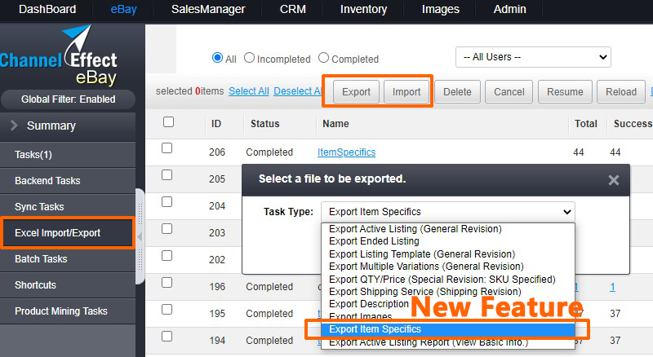Check the box for task 196
Image resolution: width=653 pixels, height=357 pixels.
pyautogui.click(x=167, y=283)
